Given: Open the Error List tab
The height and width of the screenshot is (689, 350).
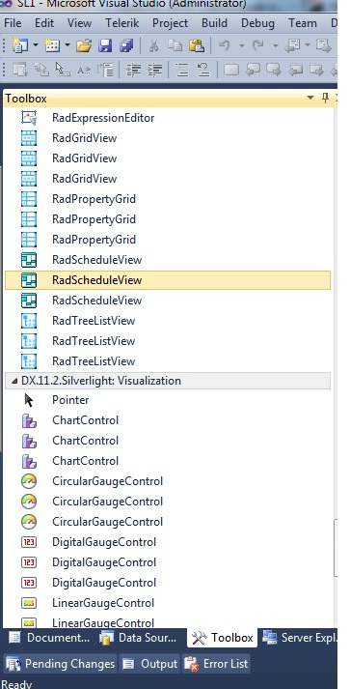Looking at the screenshot, I should coord(216,664).
